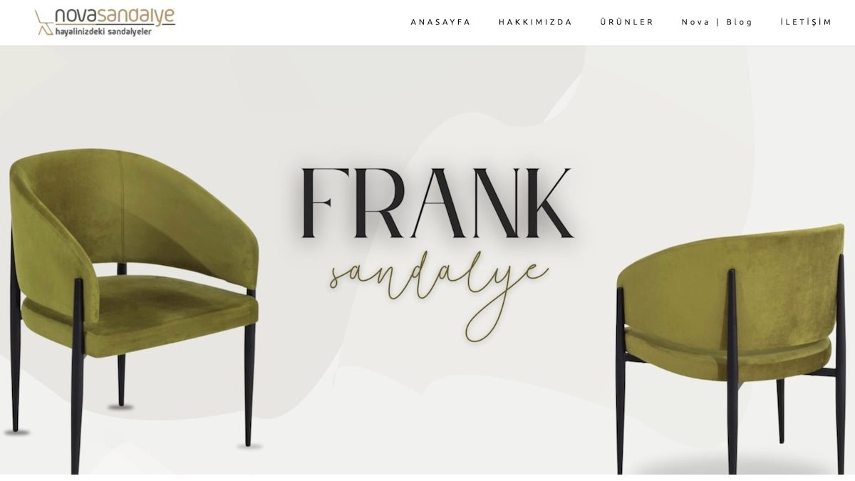Select the left green chair's backrest
The image size is (855, 481).
[x=128, y=200]
